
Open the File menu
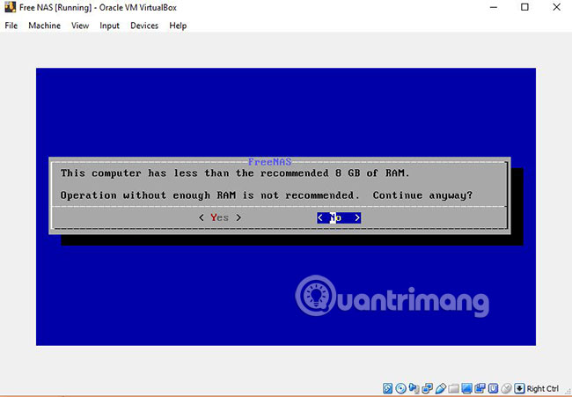(x=11, y=26)
